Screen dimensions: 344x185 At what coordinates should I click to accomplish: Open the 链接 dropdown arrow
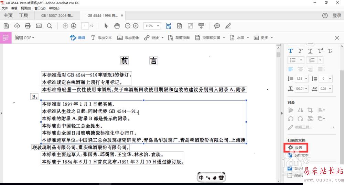pyautogui.click(x=163, y=38)
